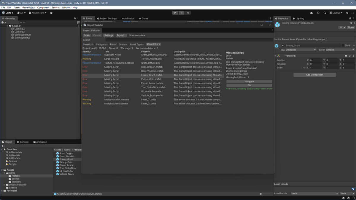Click the Hierarchy search field
The height and width of the screenshot is (200, 356).
tap(47, 23)
